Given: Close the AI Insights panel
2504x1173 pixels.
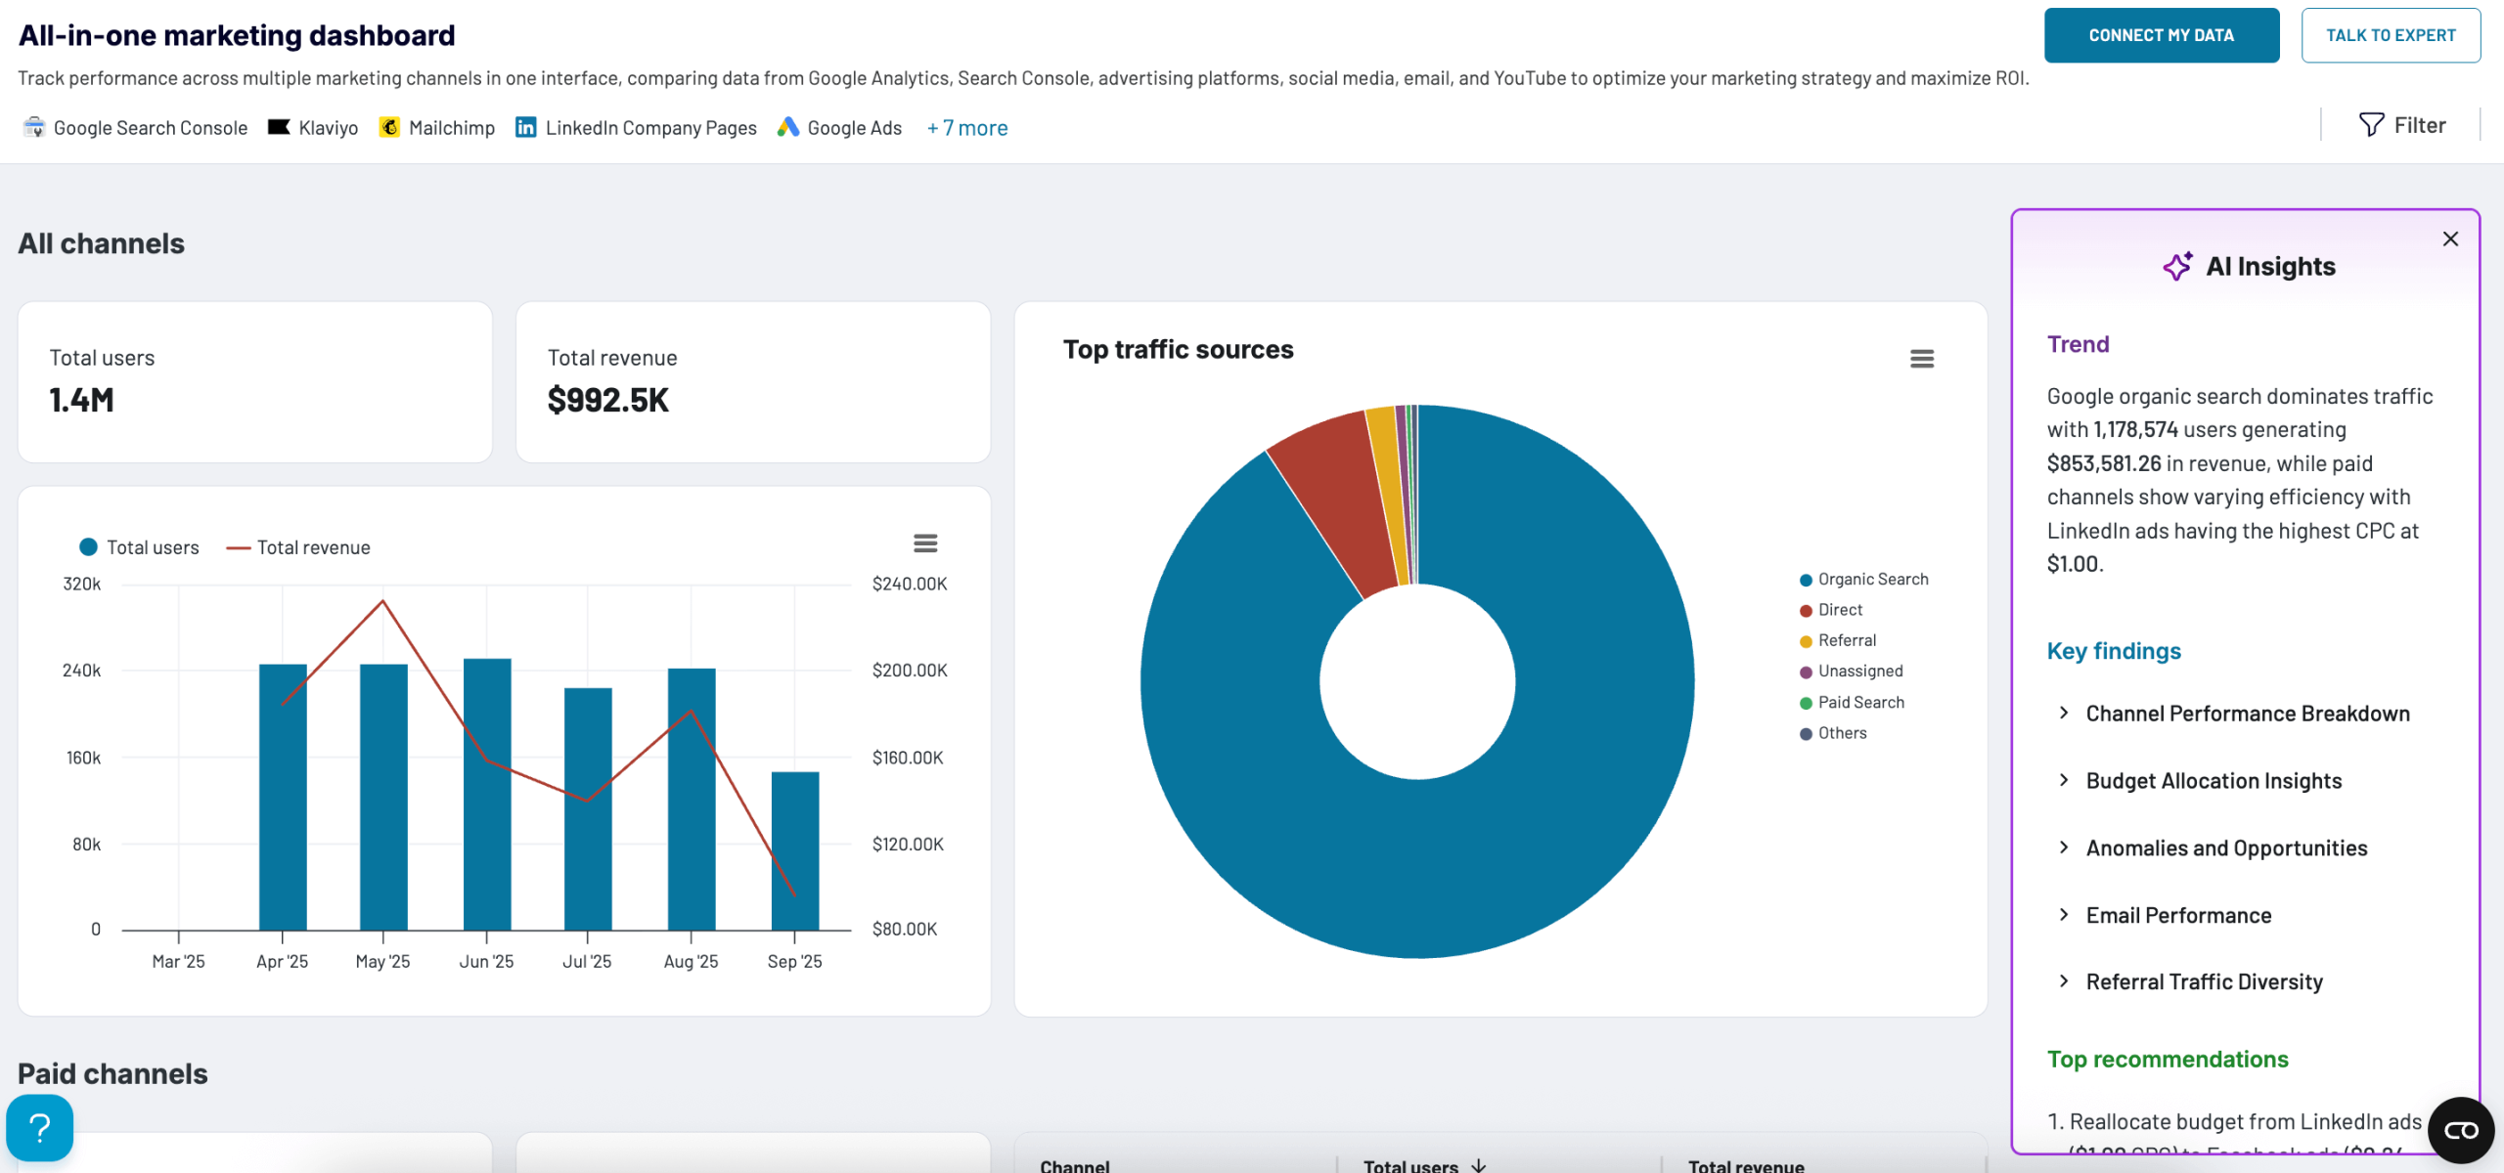Looking at the screenshot, I should (x=2449, y=239).
